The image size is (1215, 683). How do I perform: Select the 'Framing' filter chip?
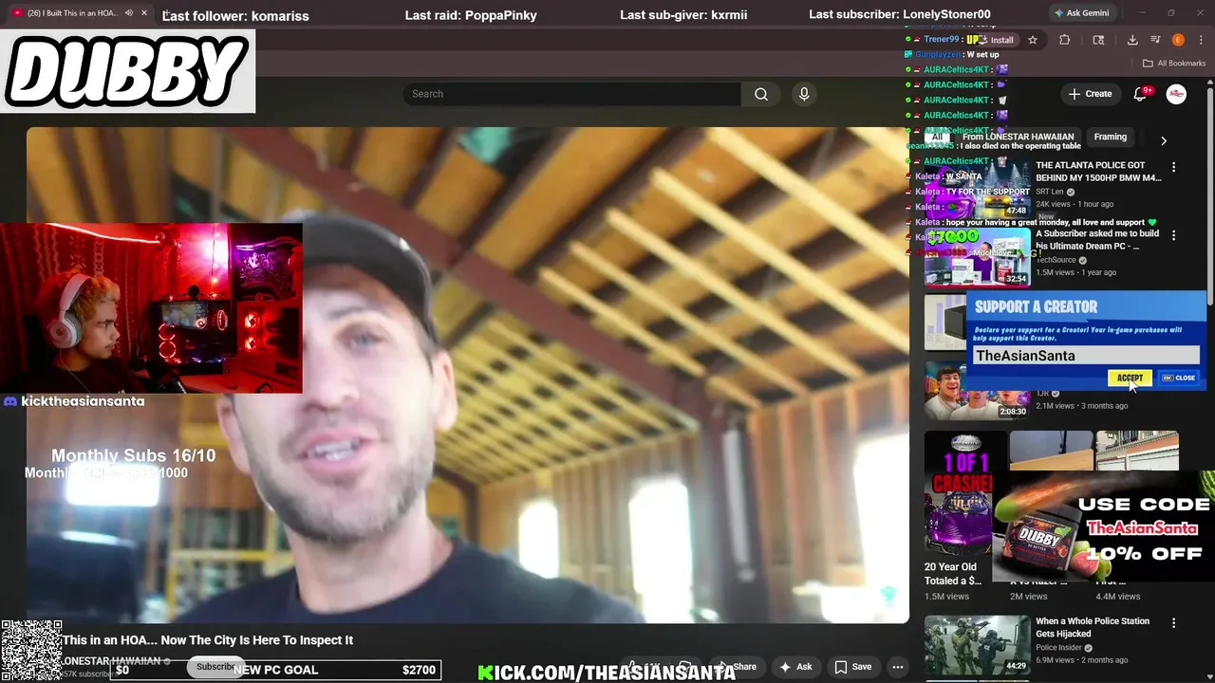tap(1110, 137)
